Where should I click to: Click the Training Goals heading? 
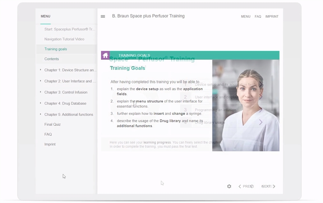(127, 68)
